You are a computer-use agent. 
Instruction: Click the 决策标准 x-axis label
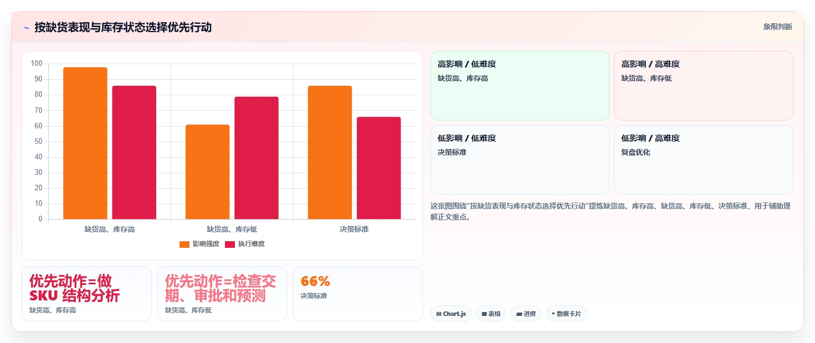pyautogui.click(x=354, y=229)
